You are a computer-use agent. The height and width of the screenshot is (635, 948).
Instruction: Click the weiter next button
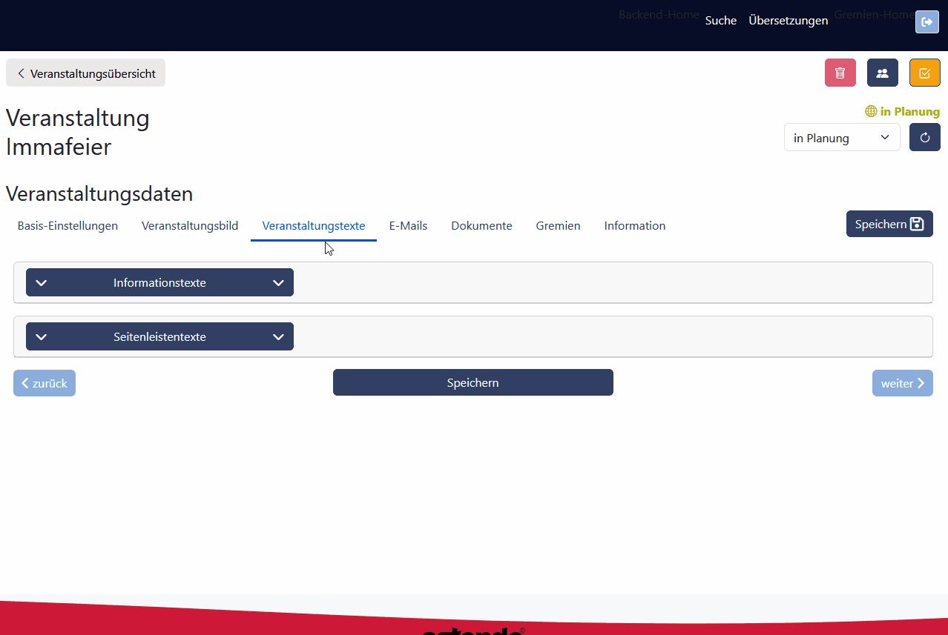[x=902, y=383]
